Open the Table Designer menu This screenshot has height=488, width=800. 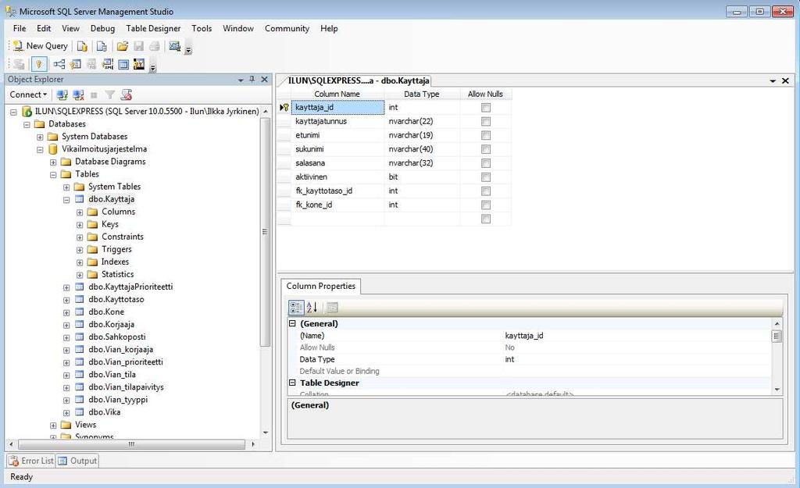point(153,29)
